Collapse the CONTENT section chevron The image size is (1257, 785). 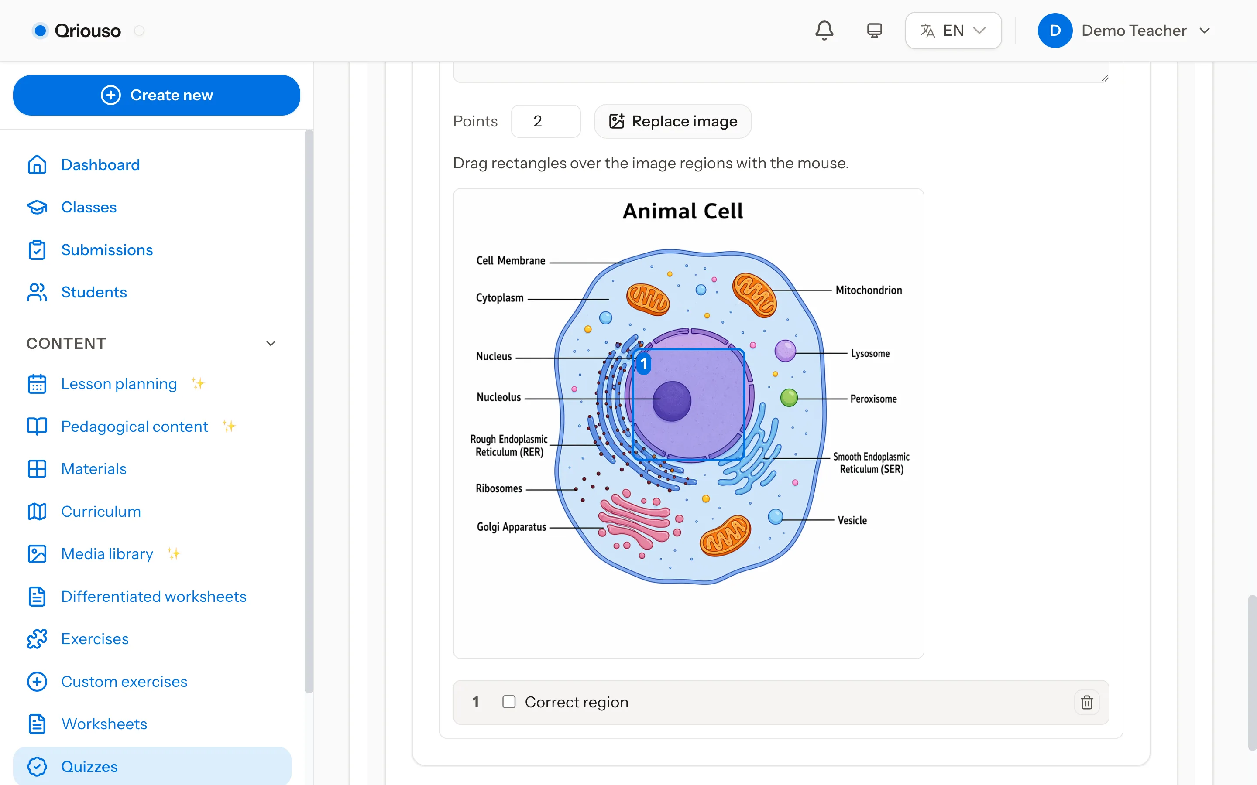point(271,343)
